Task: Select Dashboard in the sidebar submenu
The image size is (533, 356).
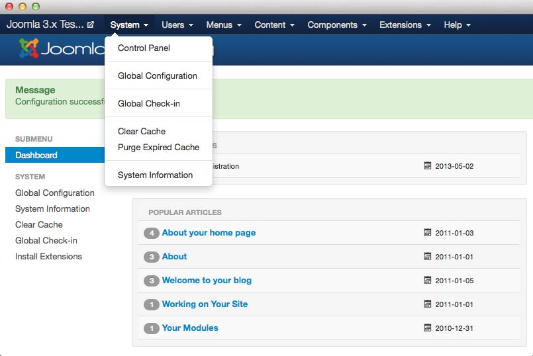Action: click(36, 156)
